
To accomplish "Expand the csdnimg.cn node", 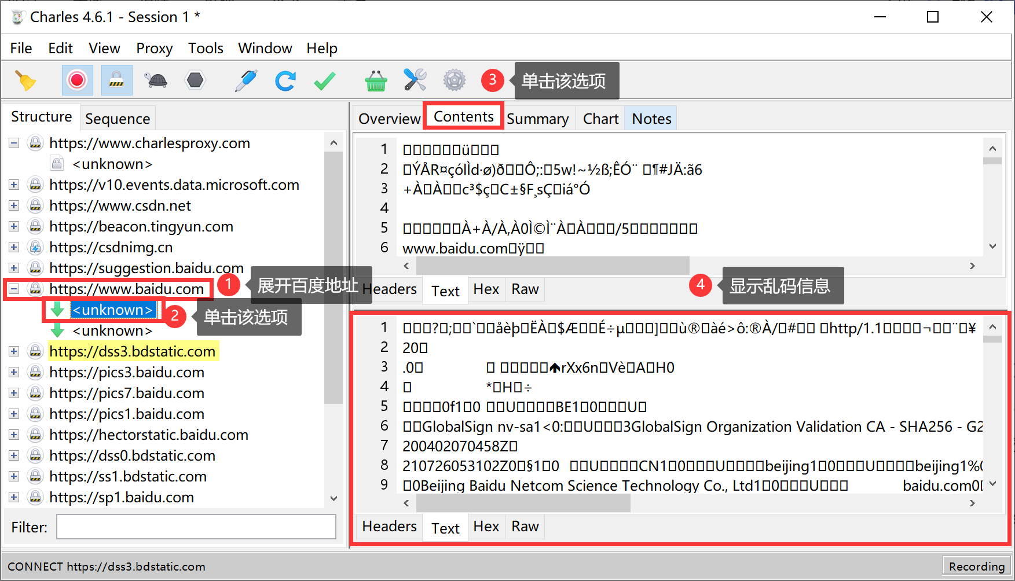I will click(x=14, y=247).
